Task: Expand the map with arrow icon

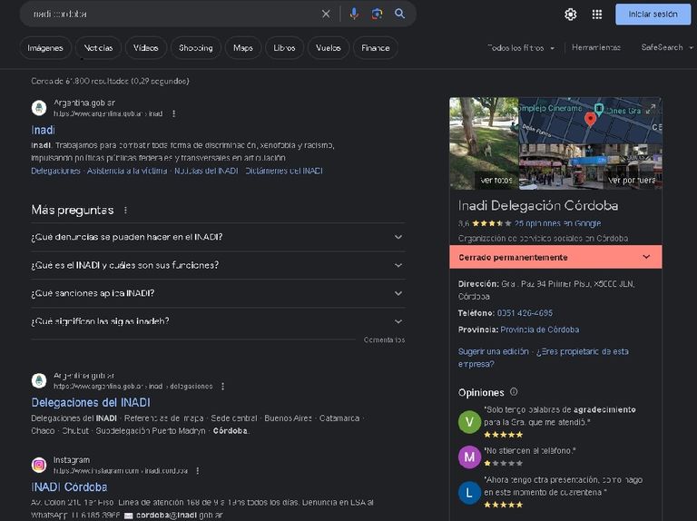Action: (x=653, y=107)
